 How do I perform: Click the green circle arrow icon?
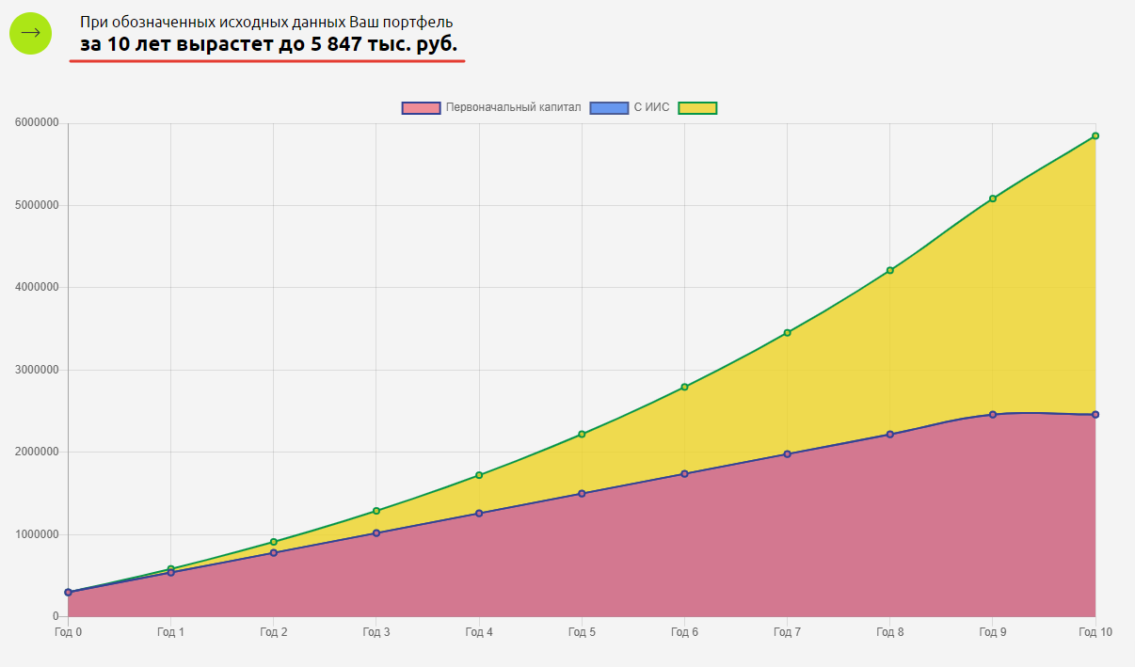coord(30,33)
